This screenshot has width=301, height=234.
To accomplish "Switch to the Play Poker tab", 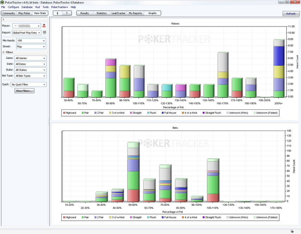I will (x=24, y=13).
